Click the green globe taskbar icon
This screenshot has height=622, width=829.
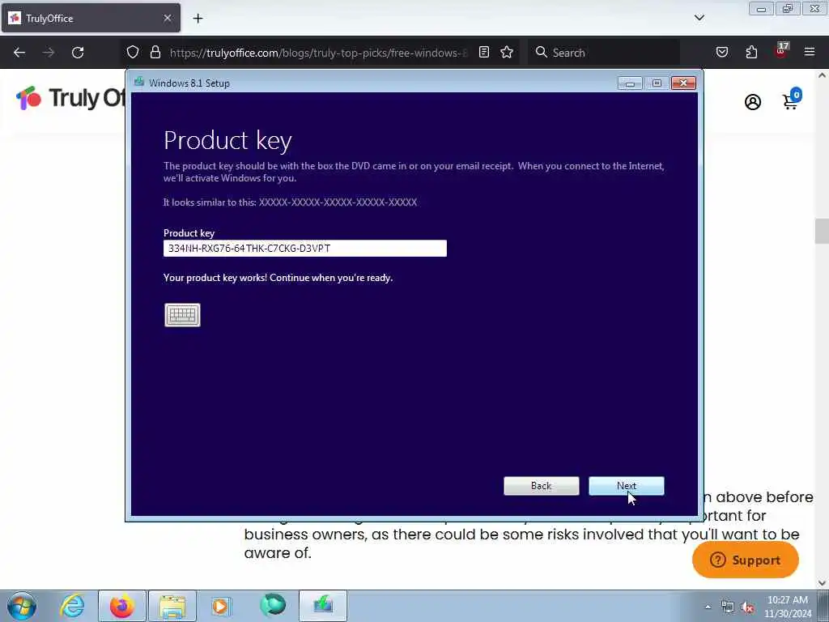click(273, 605)
